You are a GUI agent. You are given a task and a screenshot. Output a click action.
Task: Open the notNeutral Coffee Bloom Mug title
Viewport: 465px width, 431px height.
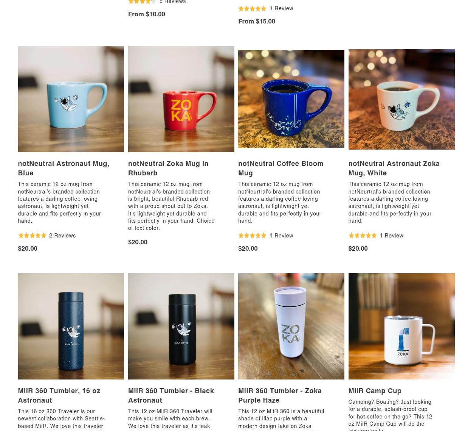281,168
